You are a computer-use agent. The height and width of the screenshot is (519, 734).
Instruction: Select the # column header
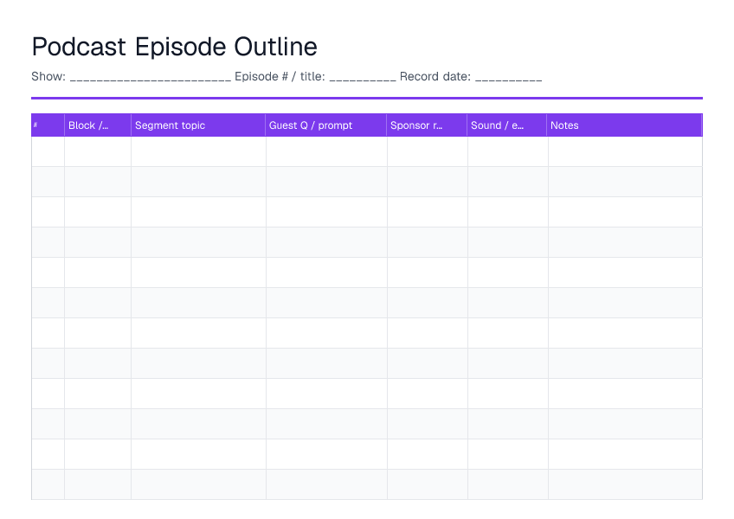pos(48,125)
